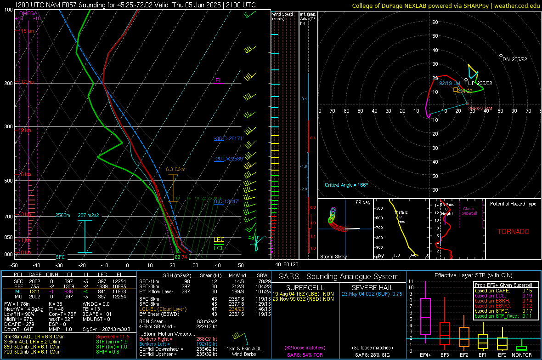This screenshot has height=360, width=542.
Task: Click the SFC-1km shear row
Action: pos(205,281)
